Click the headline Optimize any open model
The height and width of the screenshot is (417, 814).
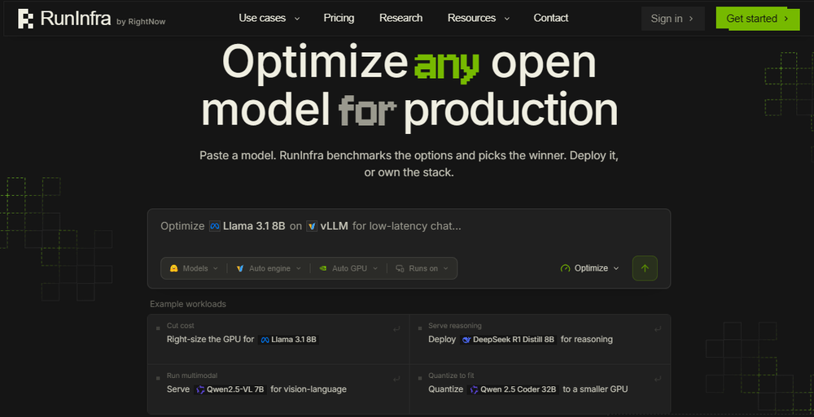click(x=409, y=86)
